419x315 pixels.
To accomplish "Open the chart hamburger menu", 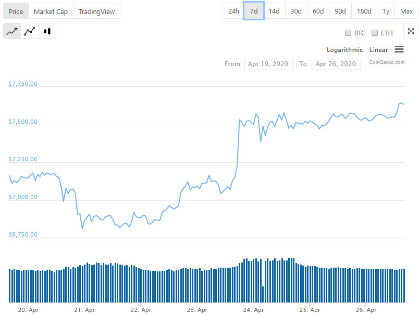I will (399, 49).
